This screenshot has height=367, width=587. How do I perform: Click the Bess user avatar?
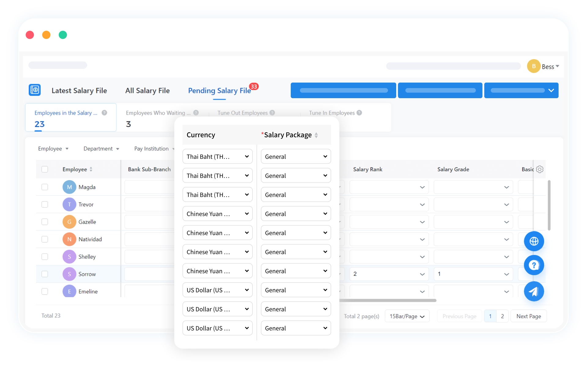(x=533, y=66)
